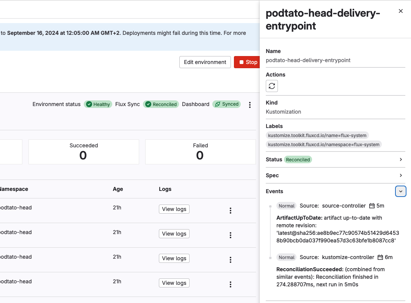The width and height of the screenshot is (411, 303).
Task: Click the reconcile refresh icon under Actions
Action: [x=272, y=86]
